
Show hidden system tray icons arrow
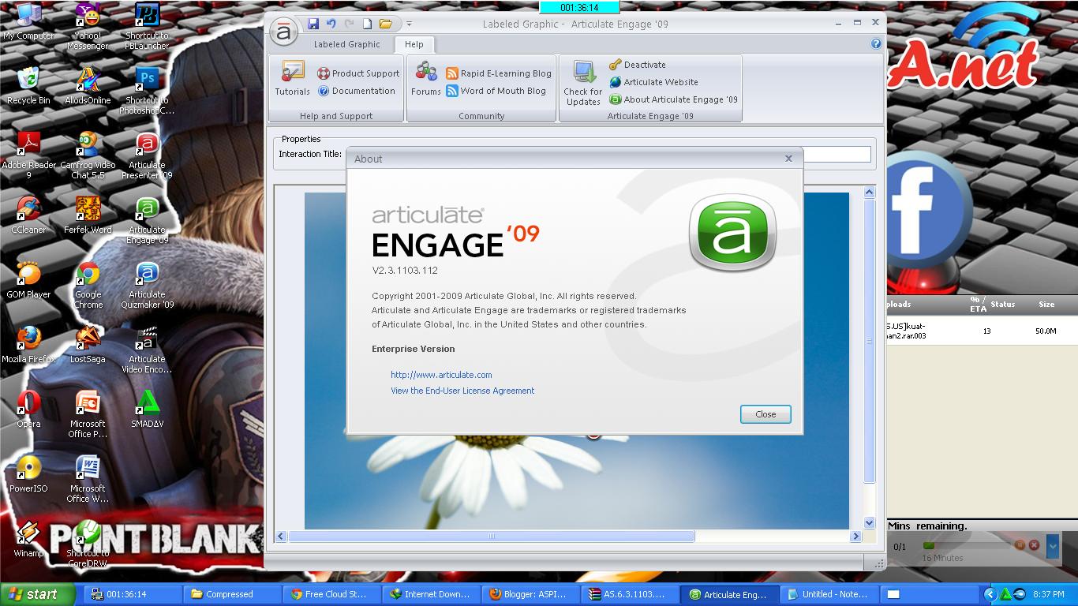point(990,594)
